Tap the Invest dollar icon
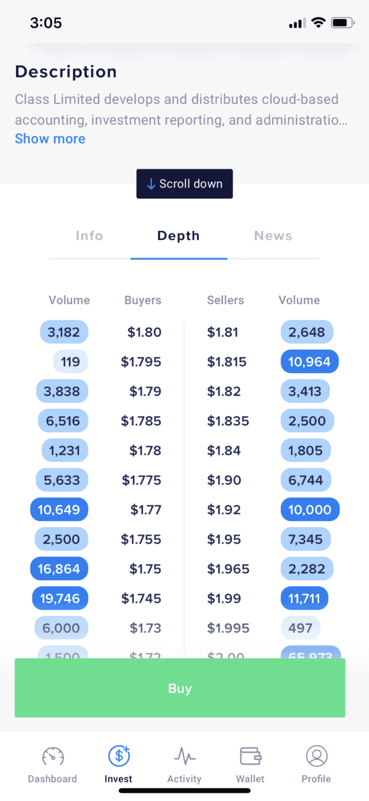 click(119, 755)
